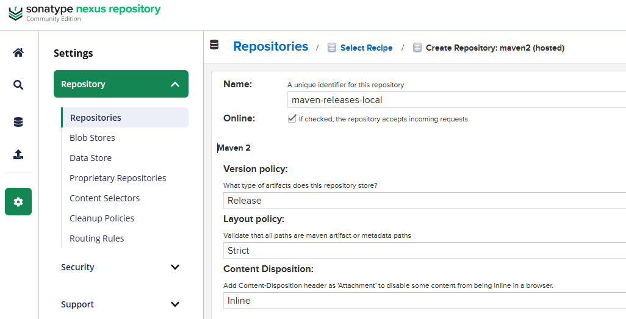626x319 pixels.
Task: Click the Settings heading
Action: [73, 53]
